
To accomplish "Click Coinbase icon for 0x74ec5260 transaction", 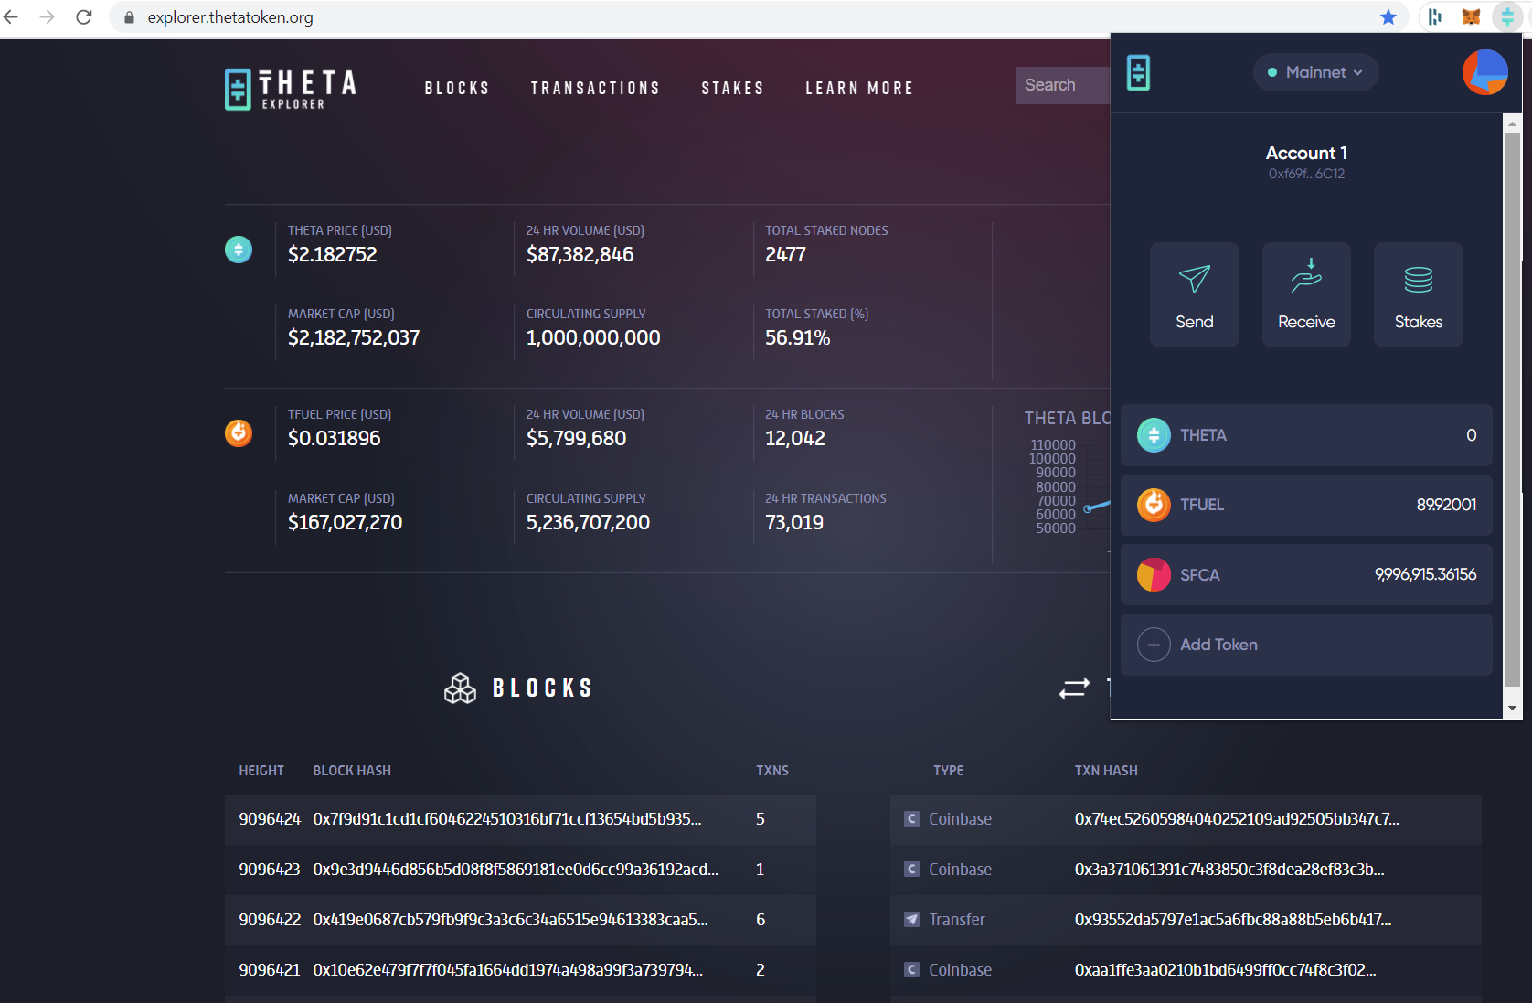I will (x=911, y=818).
